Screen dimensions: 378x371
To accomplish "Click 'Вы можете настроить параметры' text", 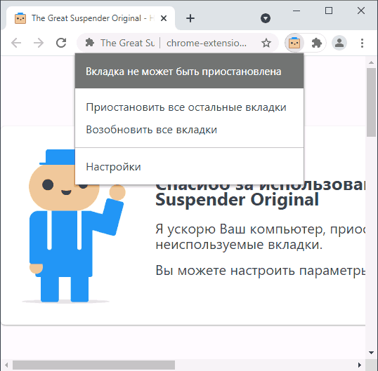I will pyautogui.click(x=261, y=271).
